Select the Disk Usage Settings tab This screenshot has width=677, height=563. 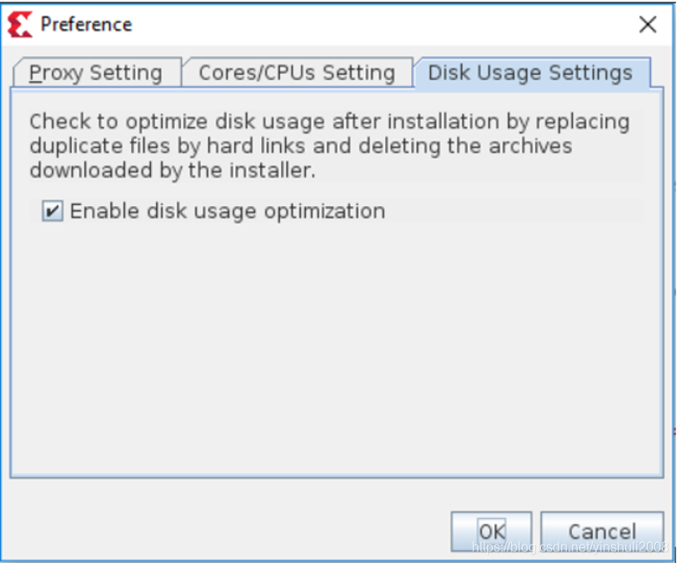click(x=529, y=73)
